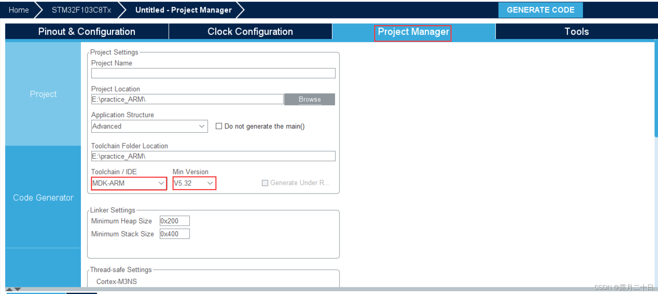658x294 pixels.
Task: Edit Minimum Heap Size value
Action: click(x=175, y=221)
